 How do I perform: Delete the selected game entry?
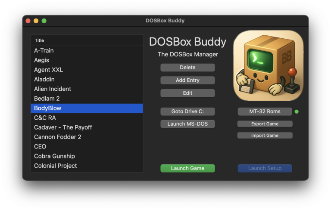click(187, 68)
